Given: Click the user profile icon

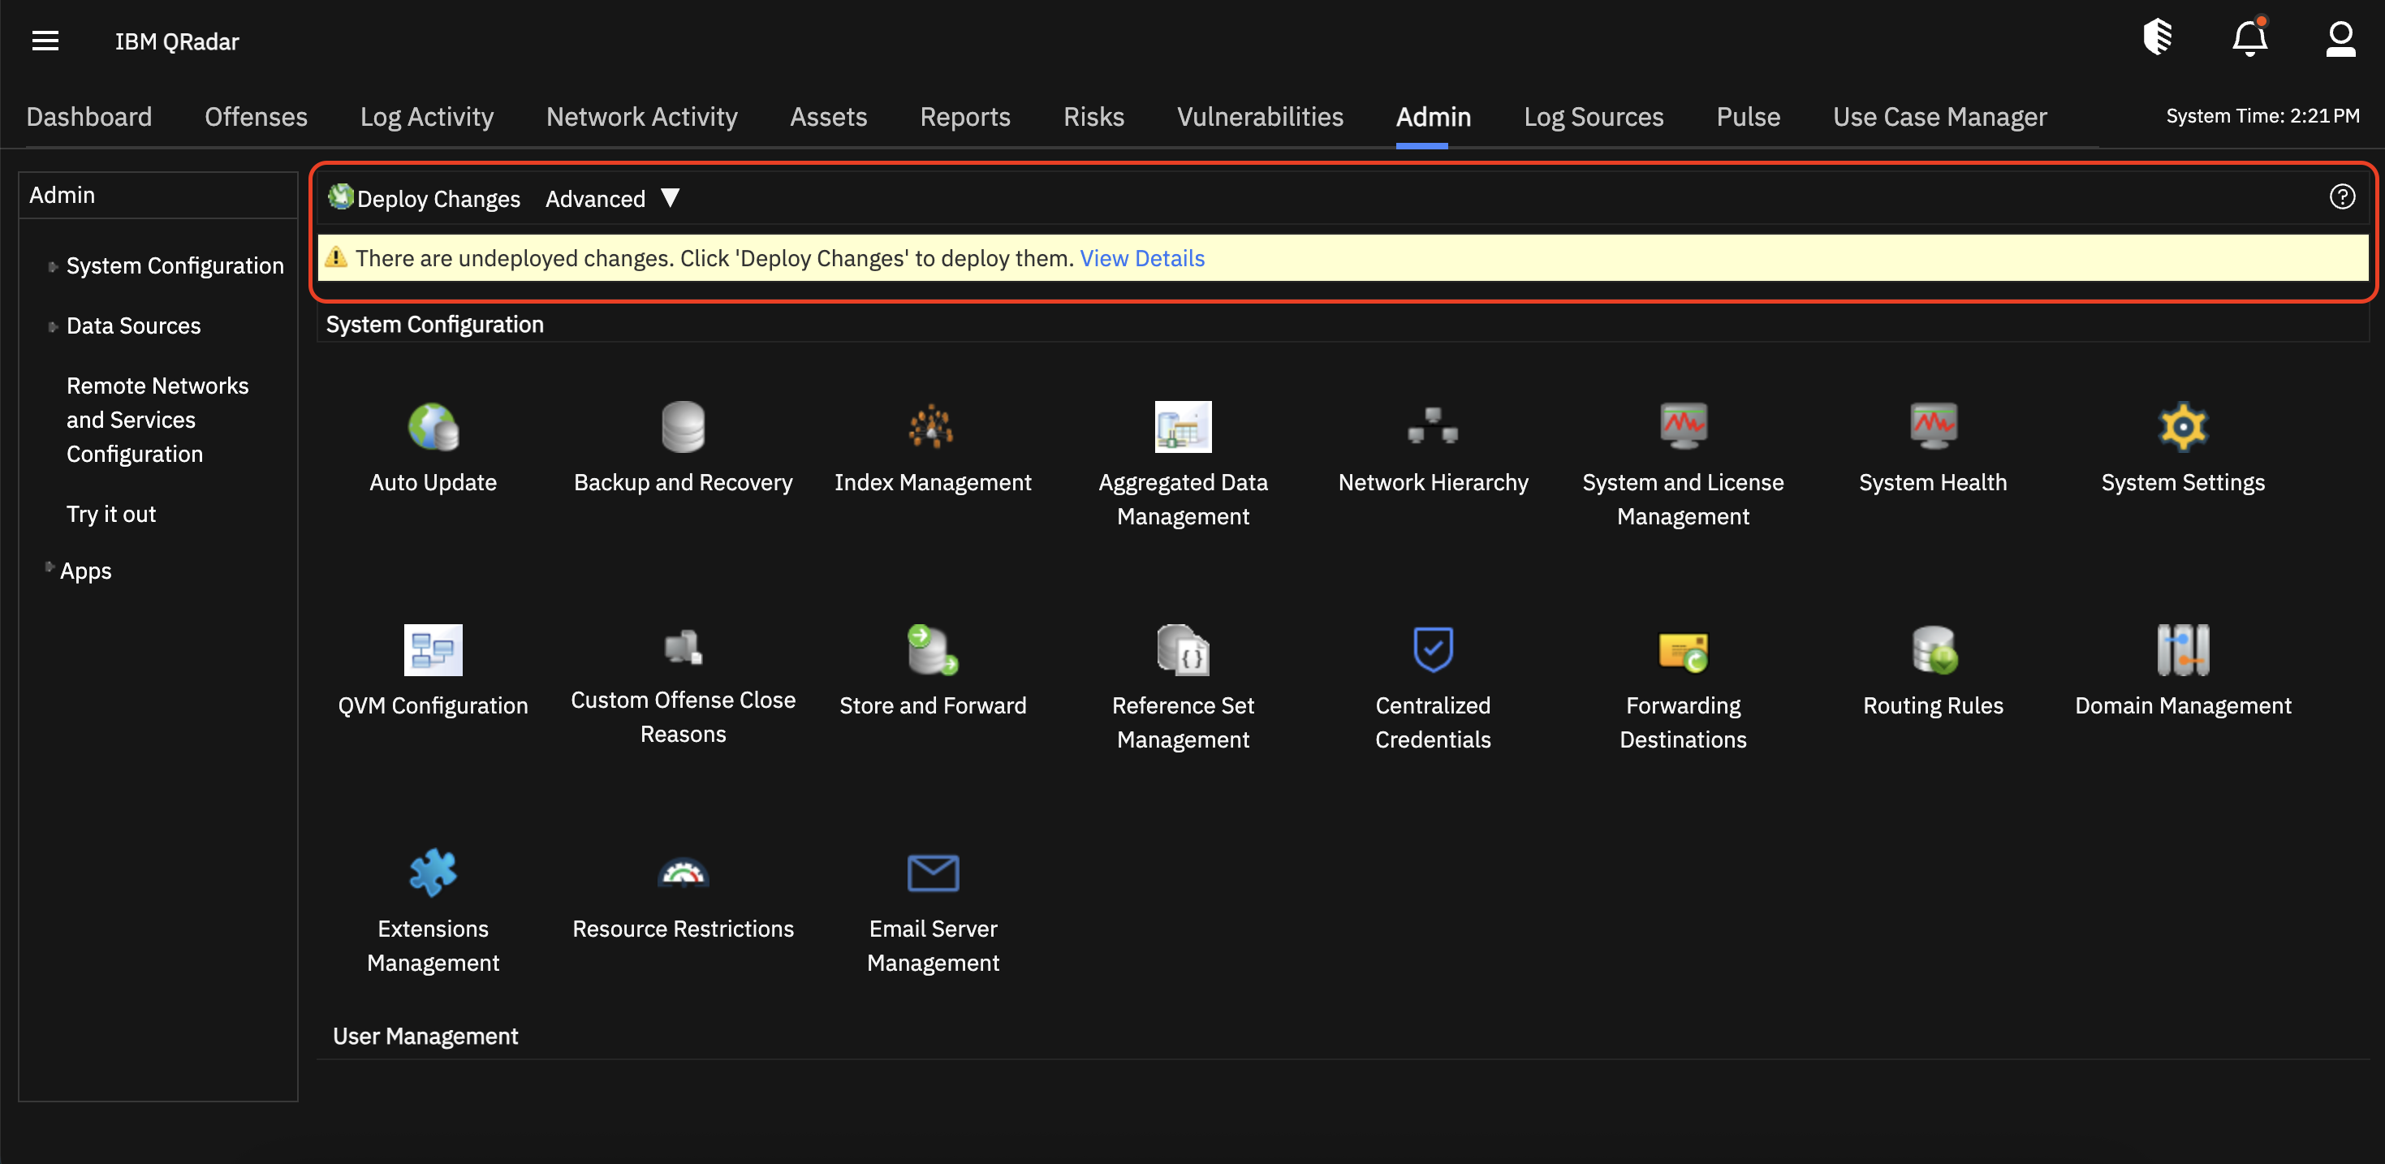Looking at the screenshot, I should pos(2340,40).
